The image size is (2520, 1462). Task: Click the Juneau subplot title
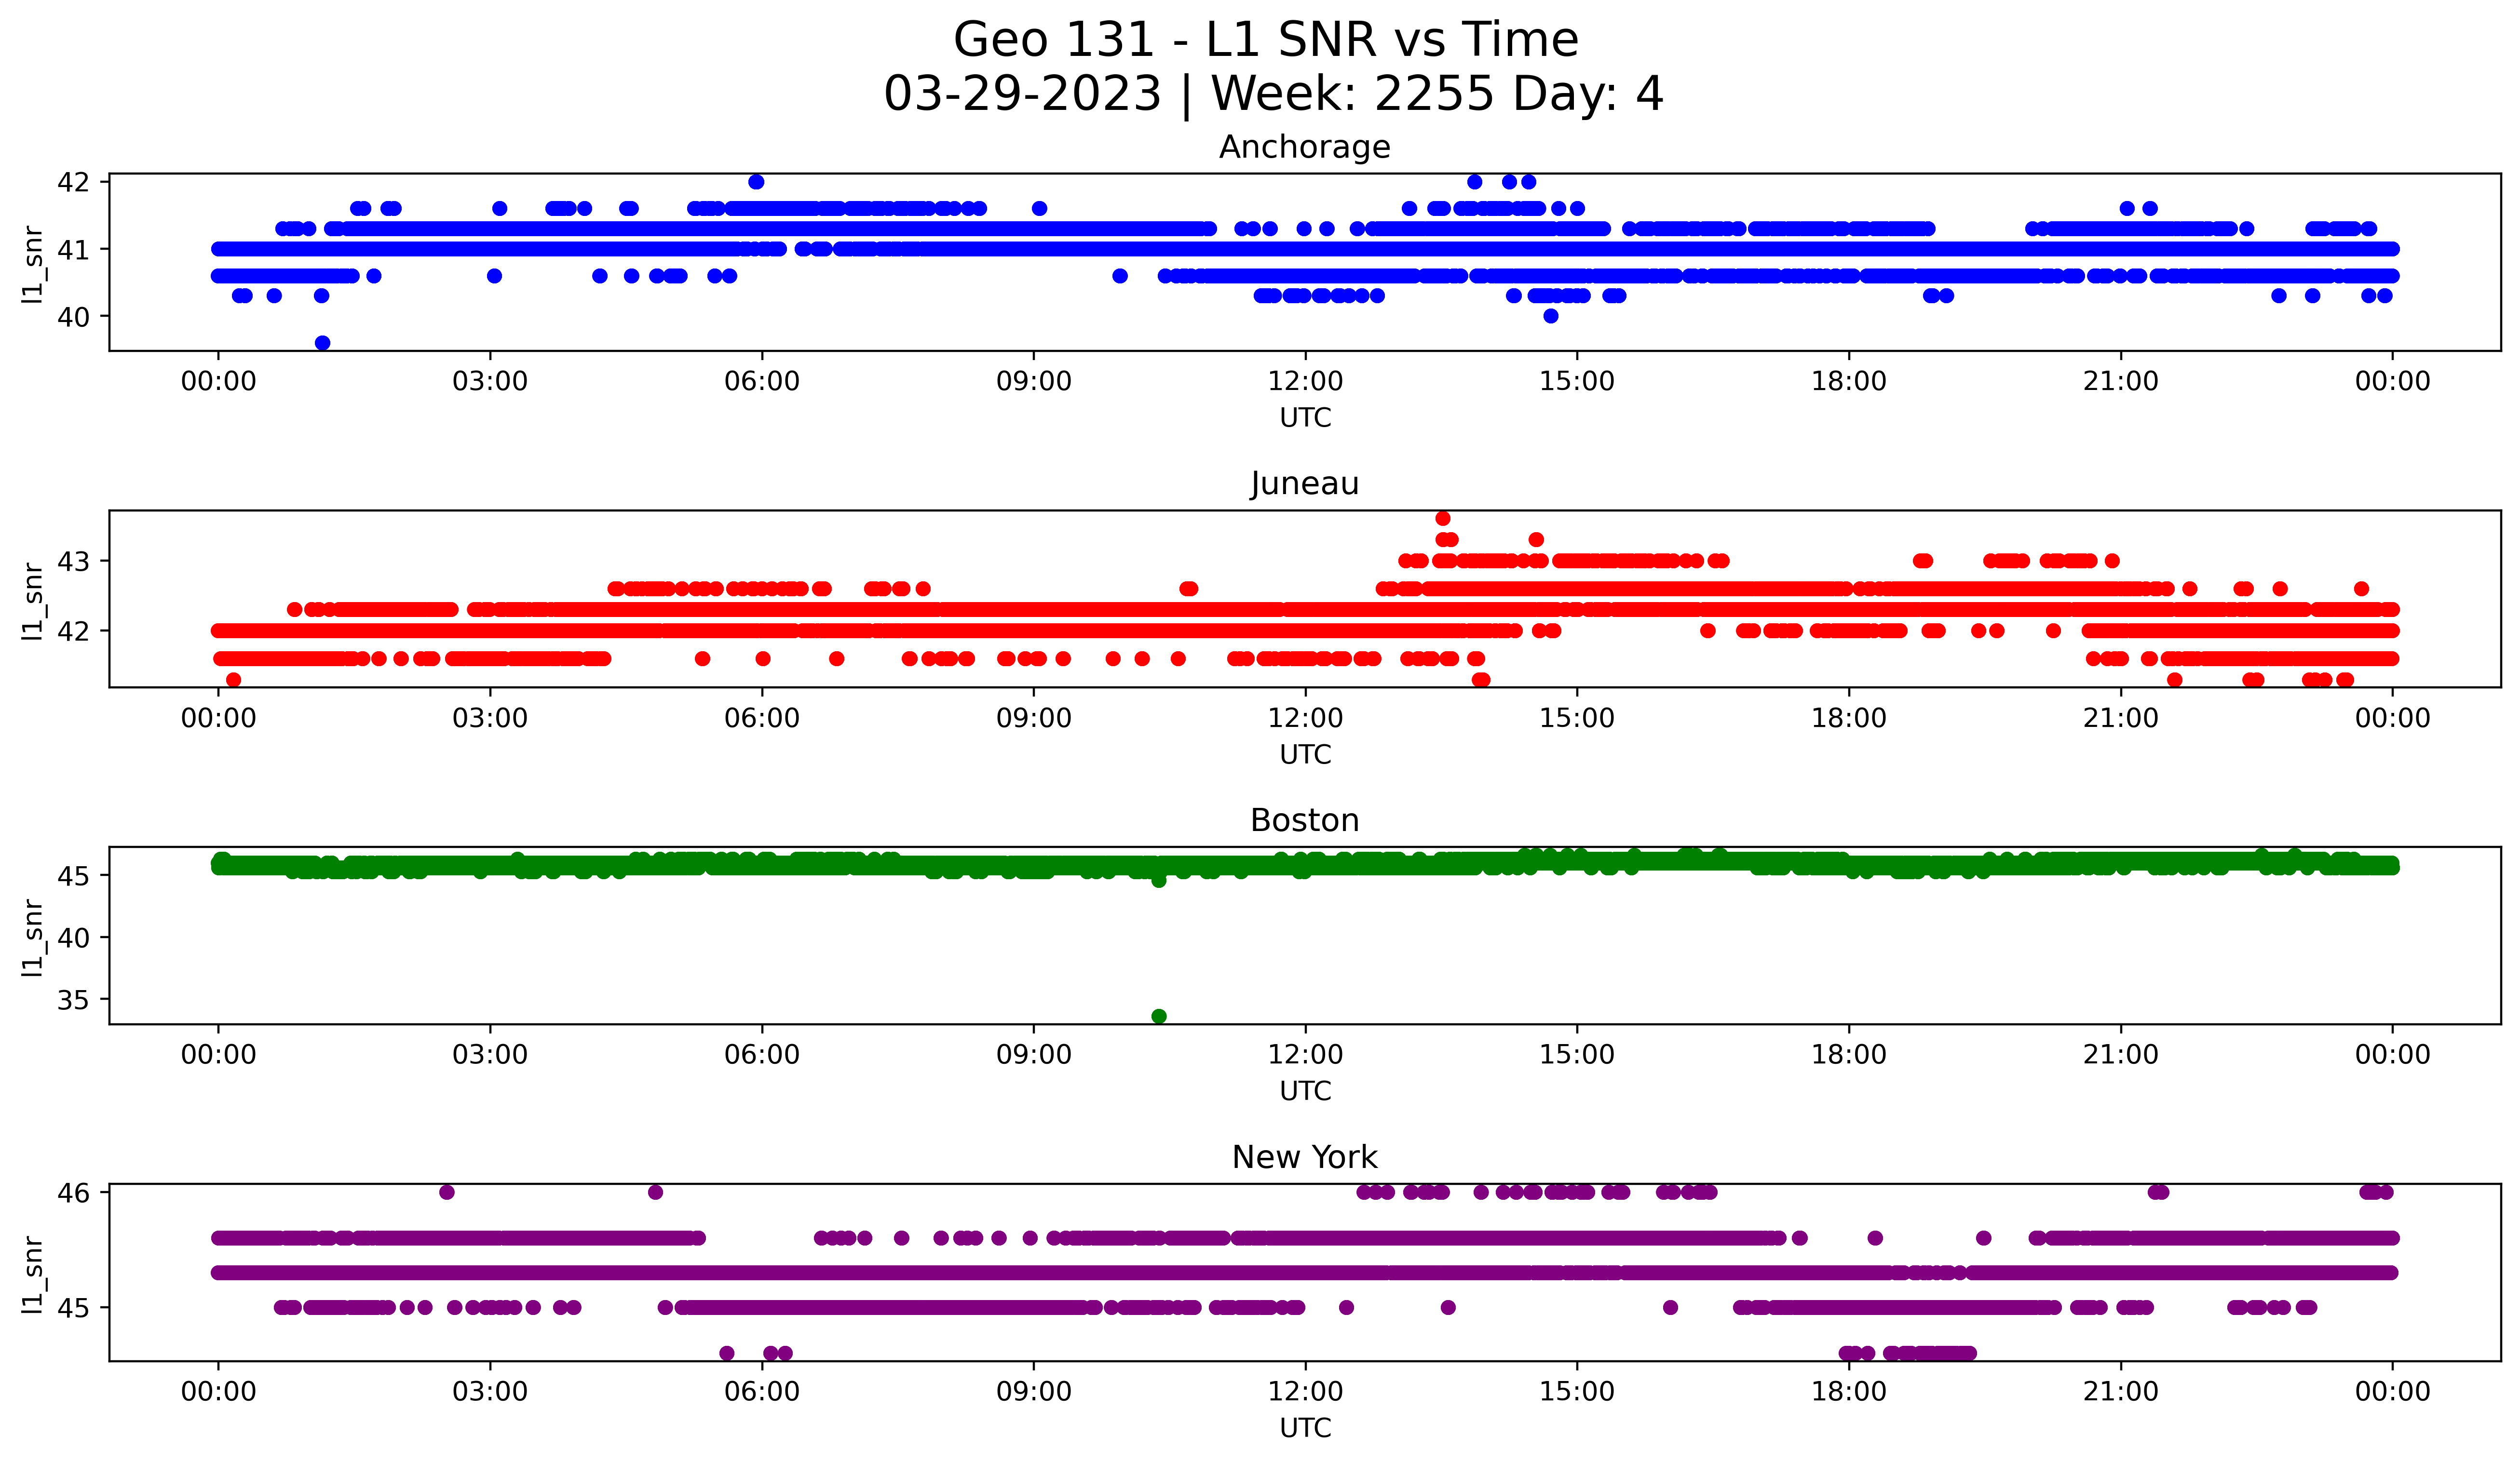pyautogui.click(x=1304, y=483)
